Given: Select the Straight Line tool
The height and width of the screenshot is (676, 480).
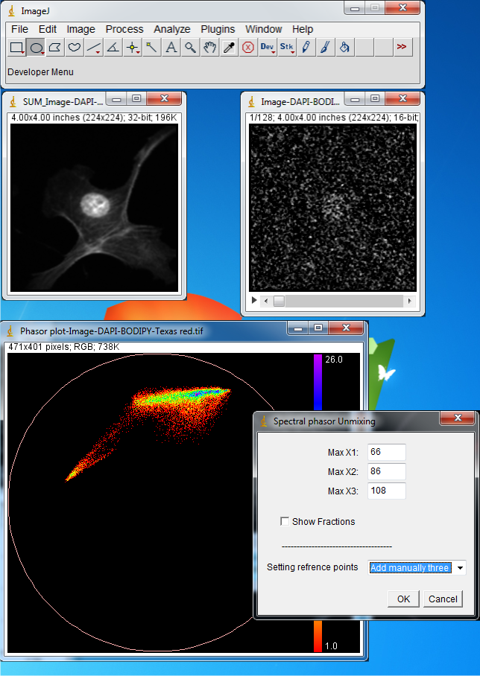Looking at the screenshot, I should (x=93, y=48).
